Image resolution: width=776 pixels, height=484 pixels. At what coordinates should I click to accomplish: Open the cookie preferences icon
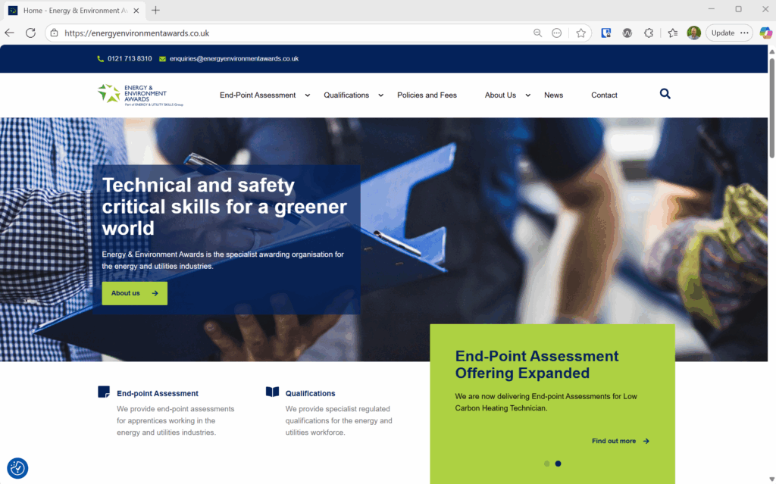point(17,468)
